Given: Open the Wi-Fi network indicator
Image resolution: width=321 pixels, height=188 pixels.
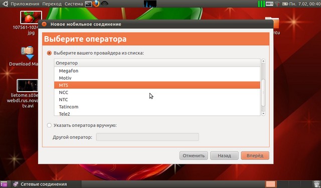Looking at the screenshot, I should click(277, 4).
